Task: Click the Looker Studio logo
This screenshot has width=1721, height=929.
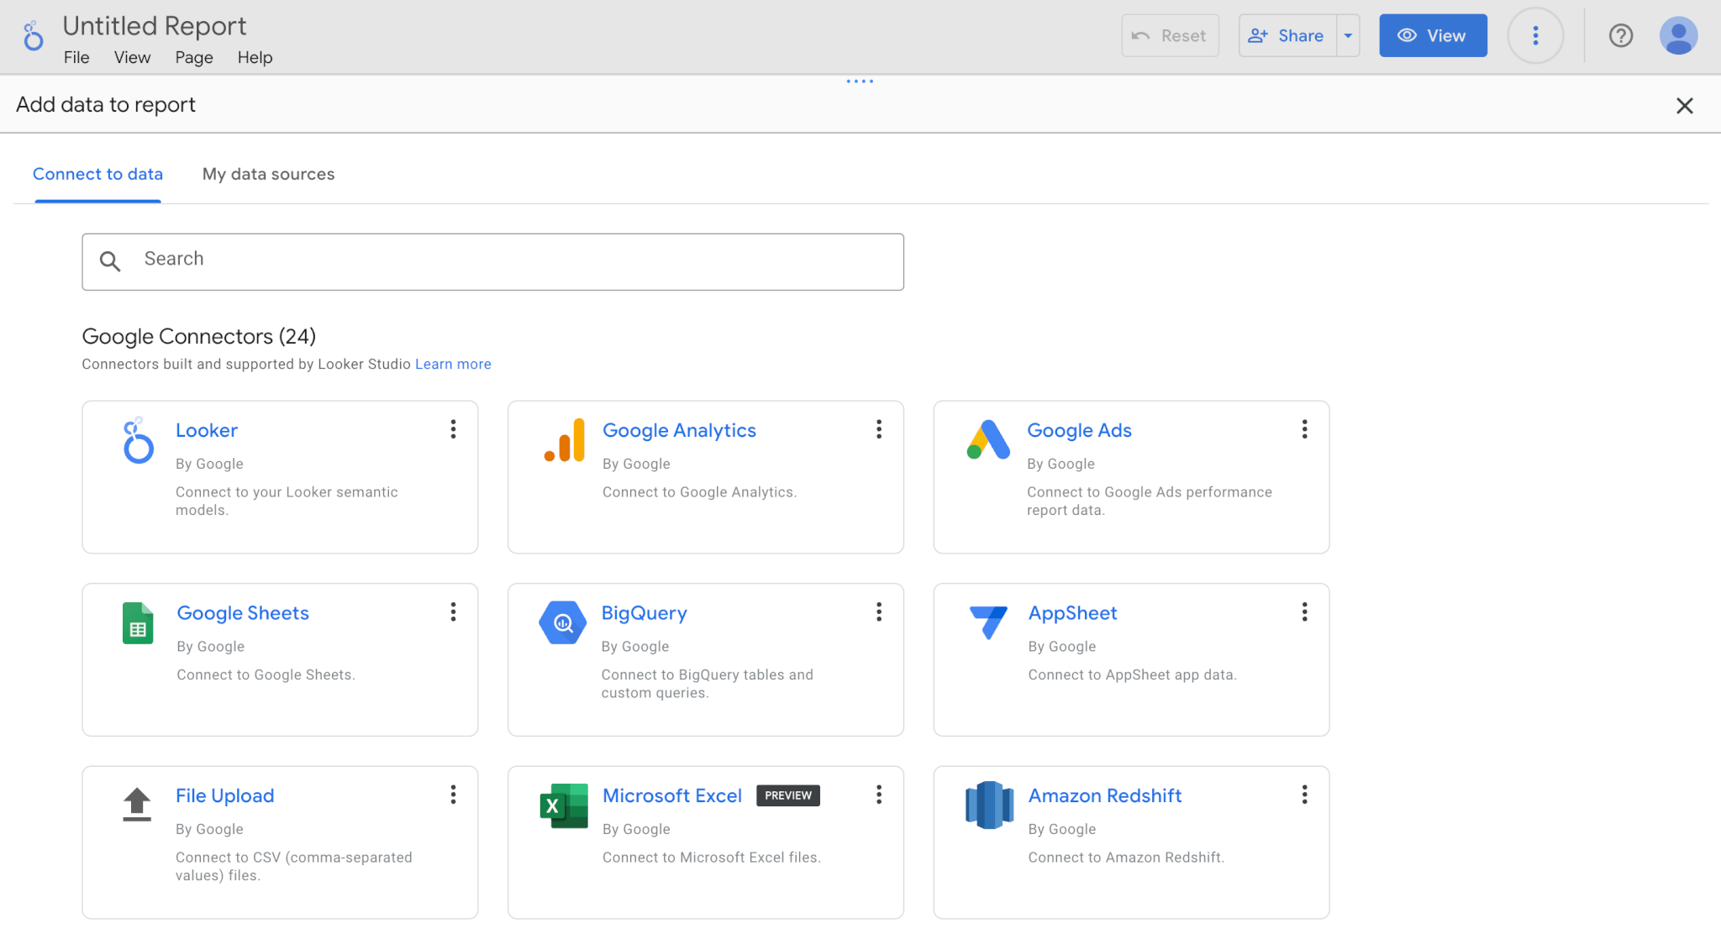Action: (33, 35)
